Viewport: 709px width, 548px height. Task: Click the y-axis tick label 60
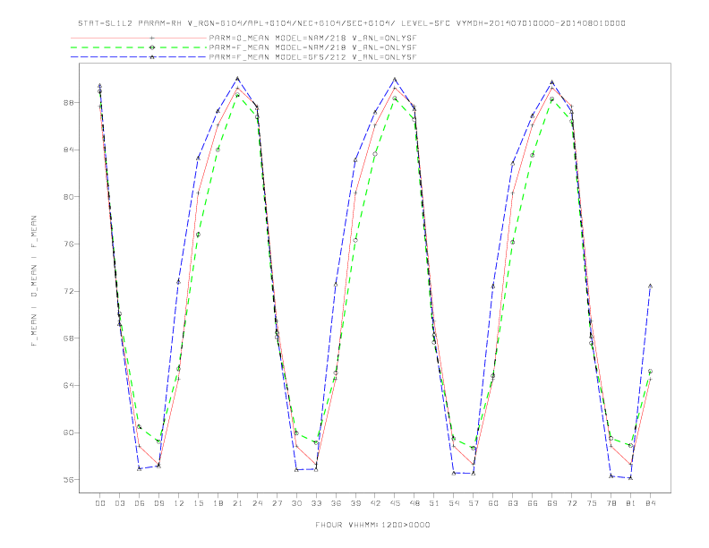(x=69, y=432)
